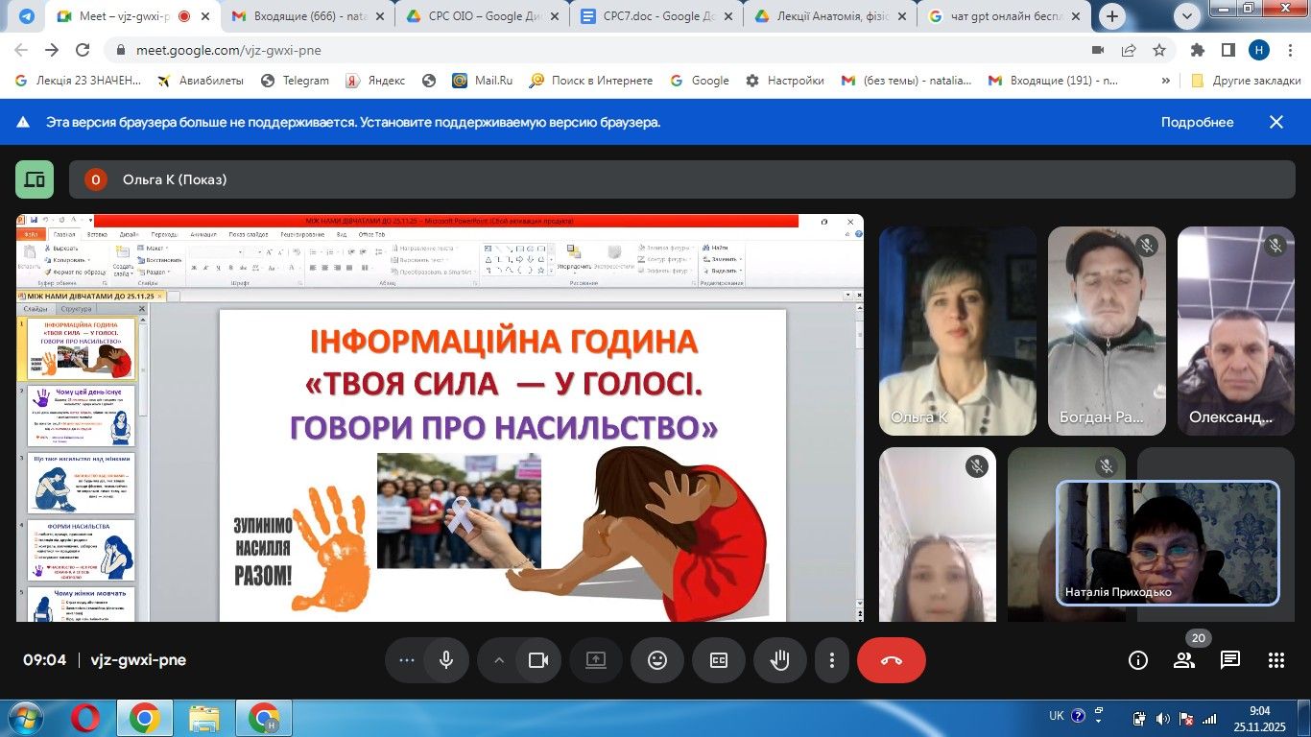Switch to the Входящие (666) Gmail tab
1311x737 pixels.
tap(298, 16)
